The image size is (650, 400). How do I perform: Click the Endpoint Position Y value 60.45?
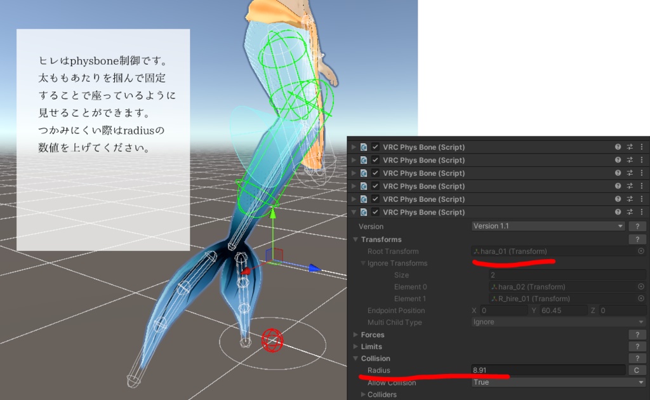coord(563,310)
